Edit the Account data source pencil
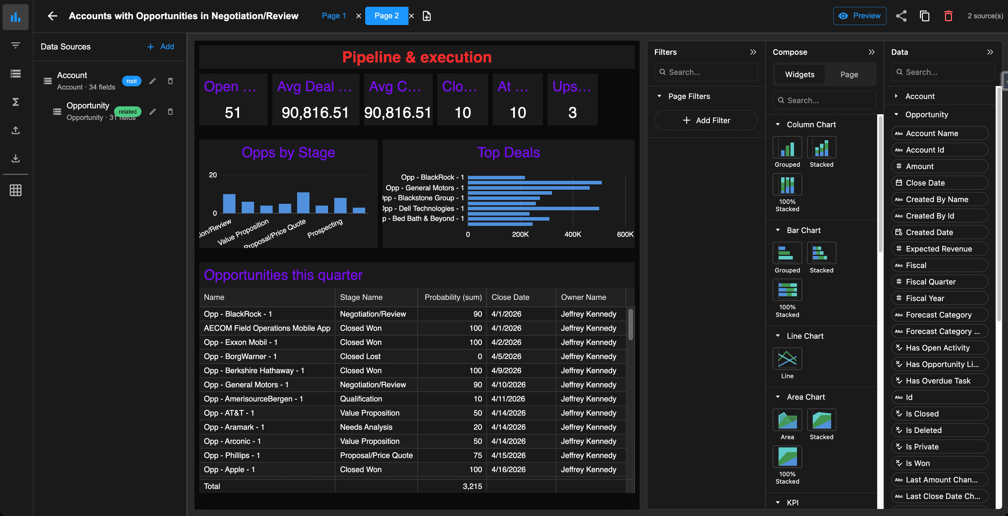 point(153,81)
